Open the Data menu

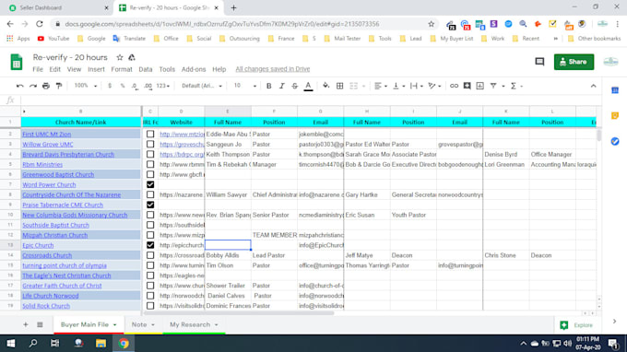click(146, 69)
